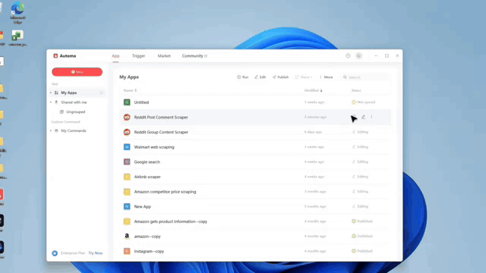Click the Instagram--copy app icon
This screenshot has width=486, height=273.
tap(127, 251)
